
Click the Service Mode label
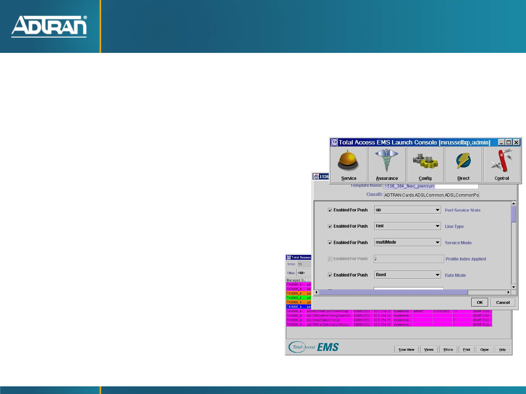(458, 243)
